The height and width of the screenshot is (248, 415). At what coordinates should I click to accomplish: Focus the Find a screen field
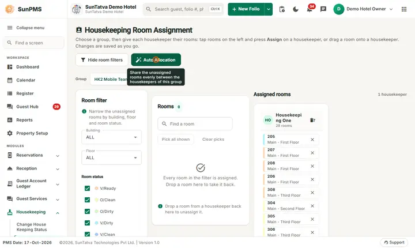click(x=33, y=43)
